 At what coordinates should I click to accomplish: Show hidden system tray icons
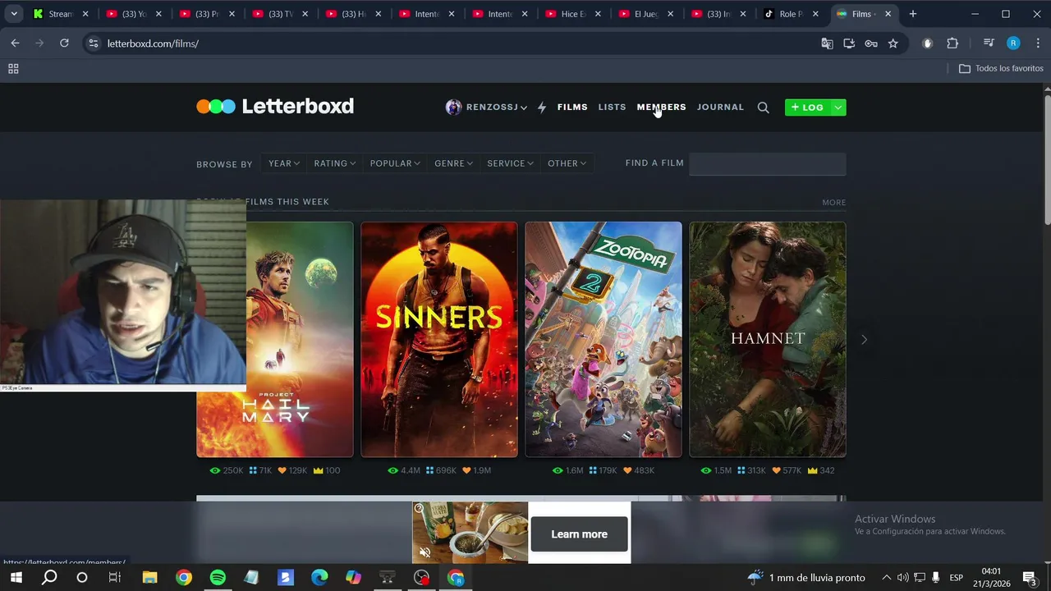[886, 577]
